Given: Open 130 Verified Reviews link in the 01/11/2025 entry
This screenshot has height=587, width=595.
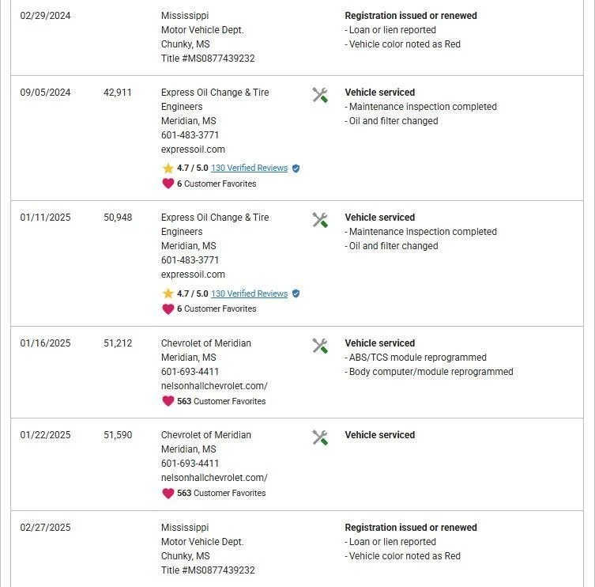Looking at the screenshot, I should [x=249, y=293].
